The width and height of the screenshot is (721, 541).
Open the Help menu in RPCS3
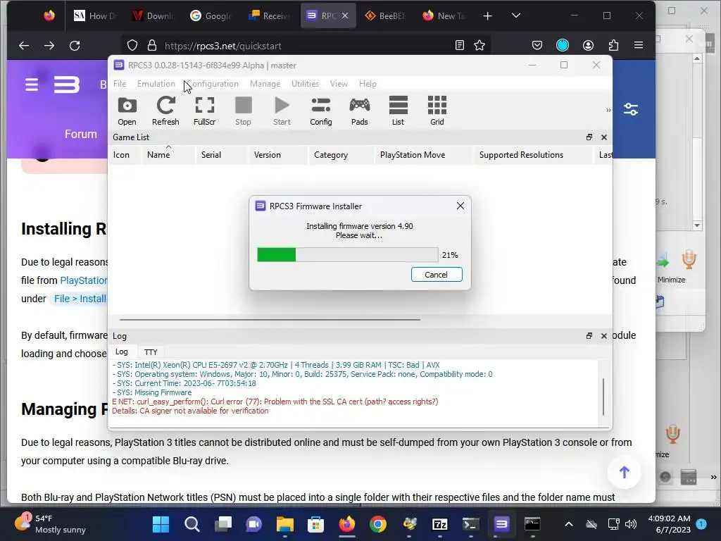[x=368, y=84]
